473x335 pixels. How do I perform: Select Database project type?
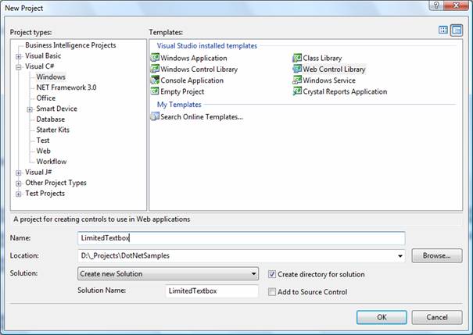coord(50,119)
